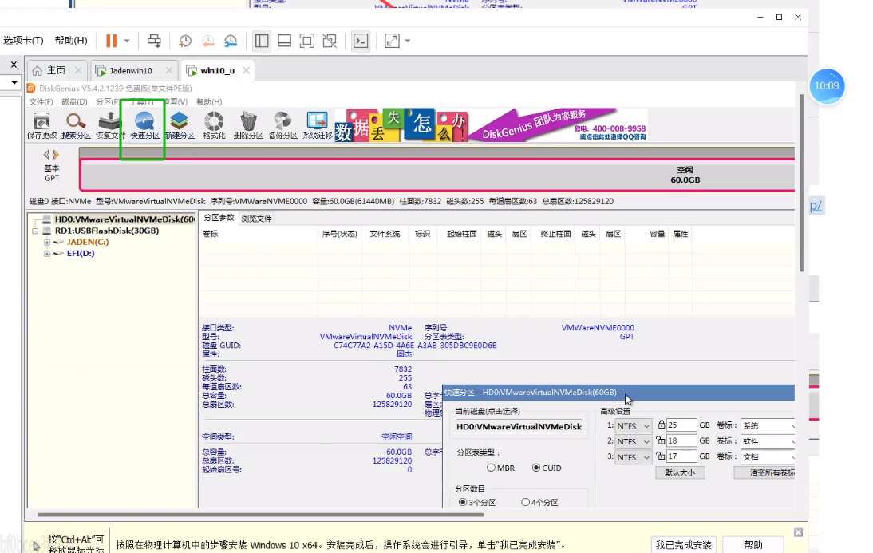Close the win10_u tab

[246, 70]
